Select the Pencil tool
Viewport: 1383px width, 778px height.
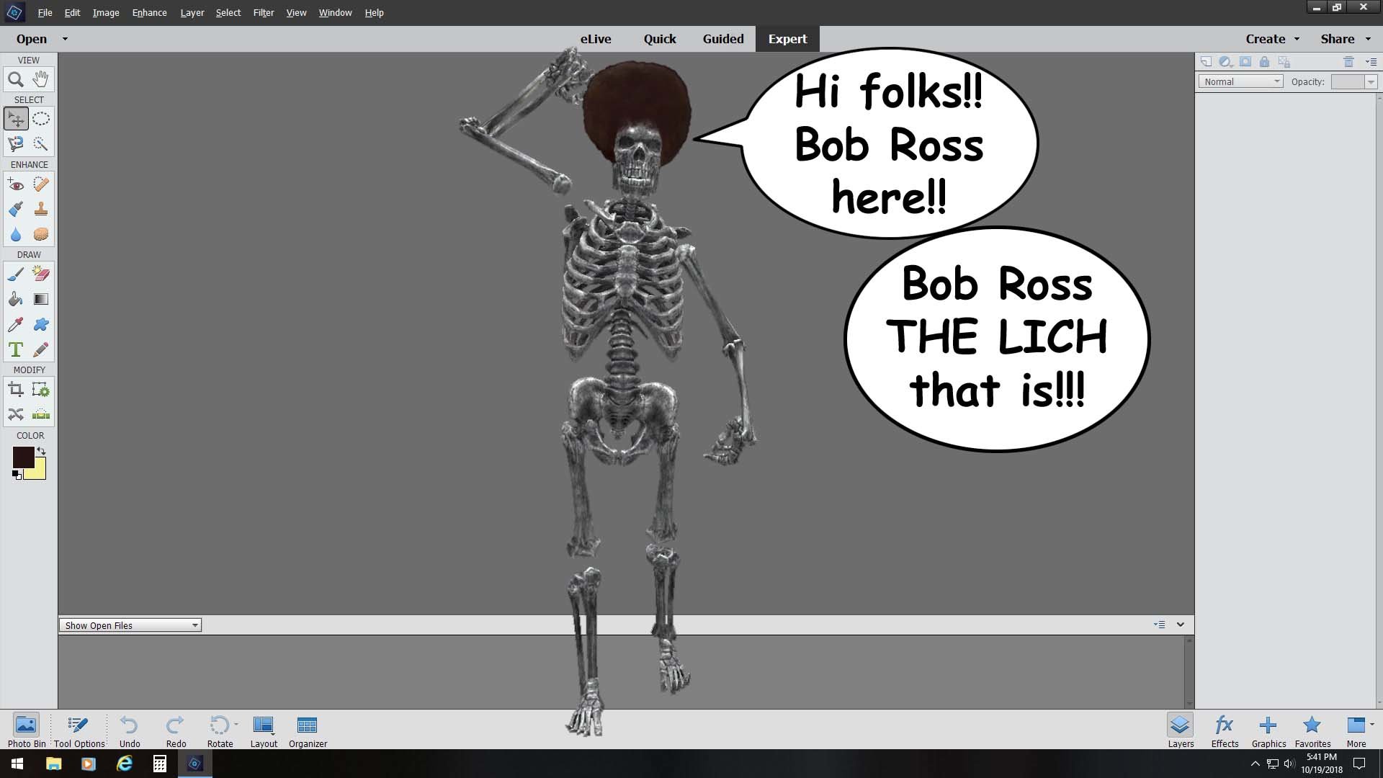coord(41,350)
